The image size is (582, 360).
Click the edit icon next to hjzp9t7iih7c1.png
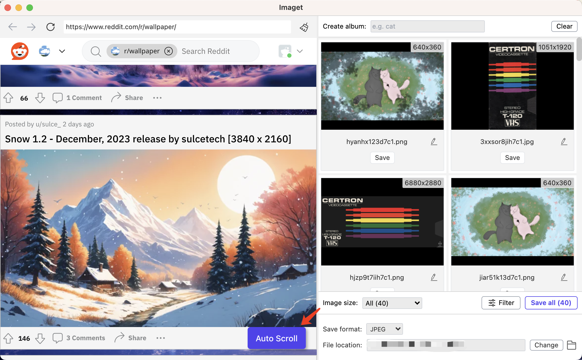433,277
